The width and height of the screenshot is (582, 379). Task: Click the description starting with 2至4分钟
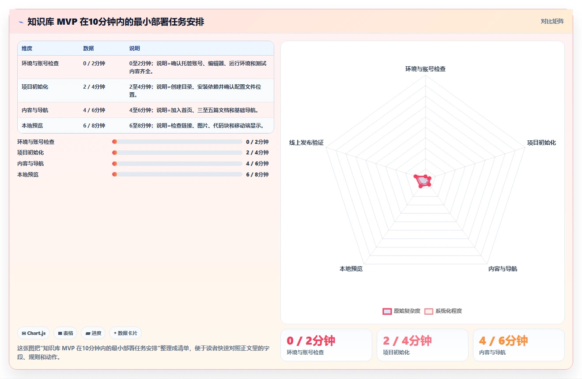point(195,91)
